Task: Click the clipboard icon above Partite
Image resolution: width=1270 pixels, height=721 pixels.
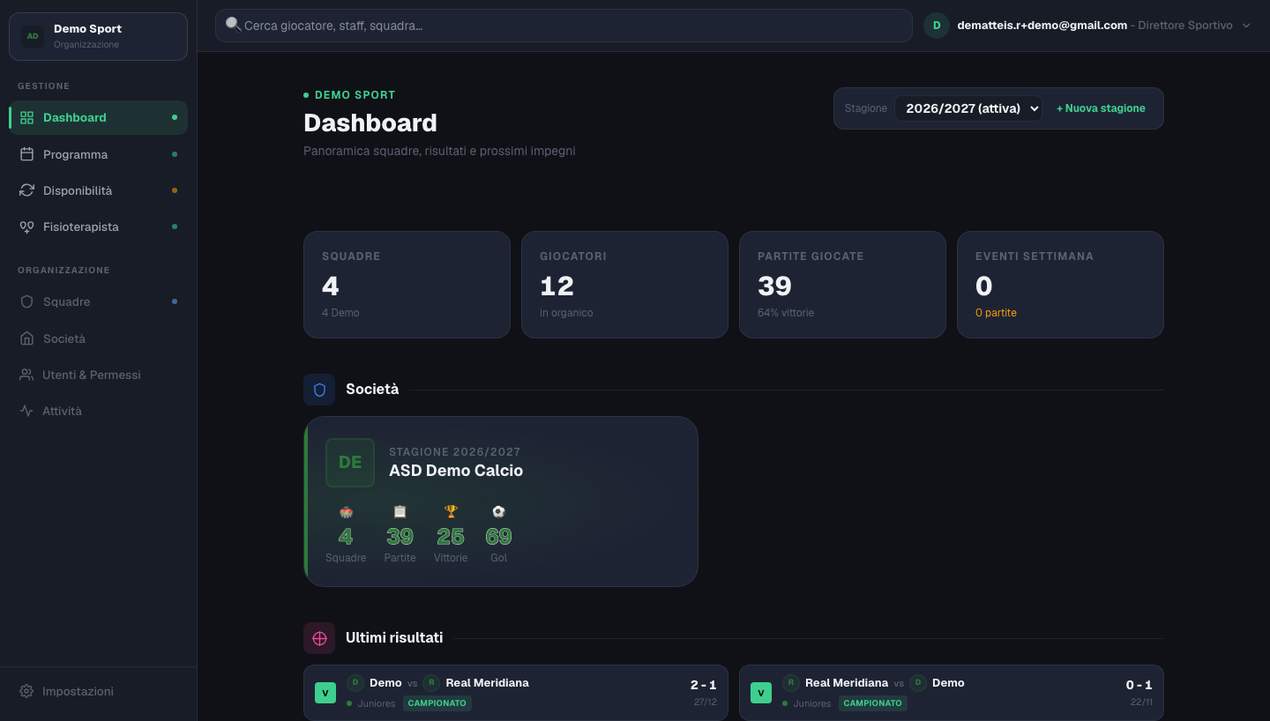Action: (x=400, y=511)
